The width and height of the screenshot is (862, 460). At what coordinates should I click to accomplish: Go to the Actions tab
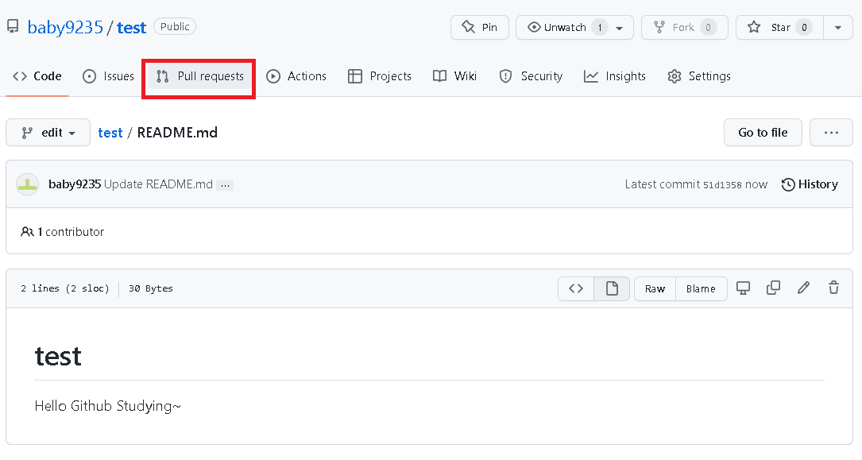point(296,76)
